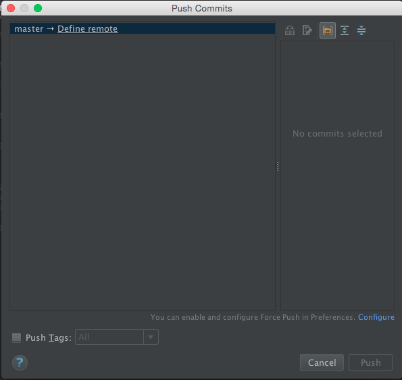The width and height of the screenshot is (402, 380).
Task: Open the Push Tags 'All' combo box
Action: coord(117,337)
